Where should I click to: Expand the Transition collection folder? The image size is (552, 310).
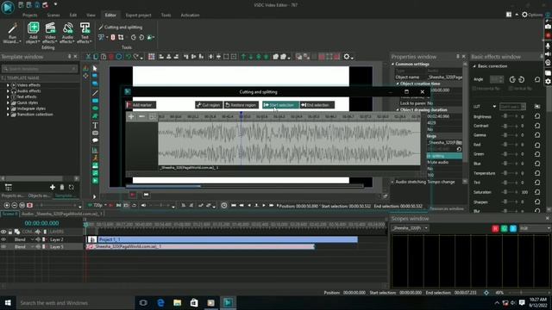point(8,115)
